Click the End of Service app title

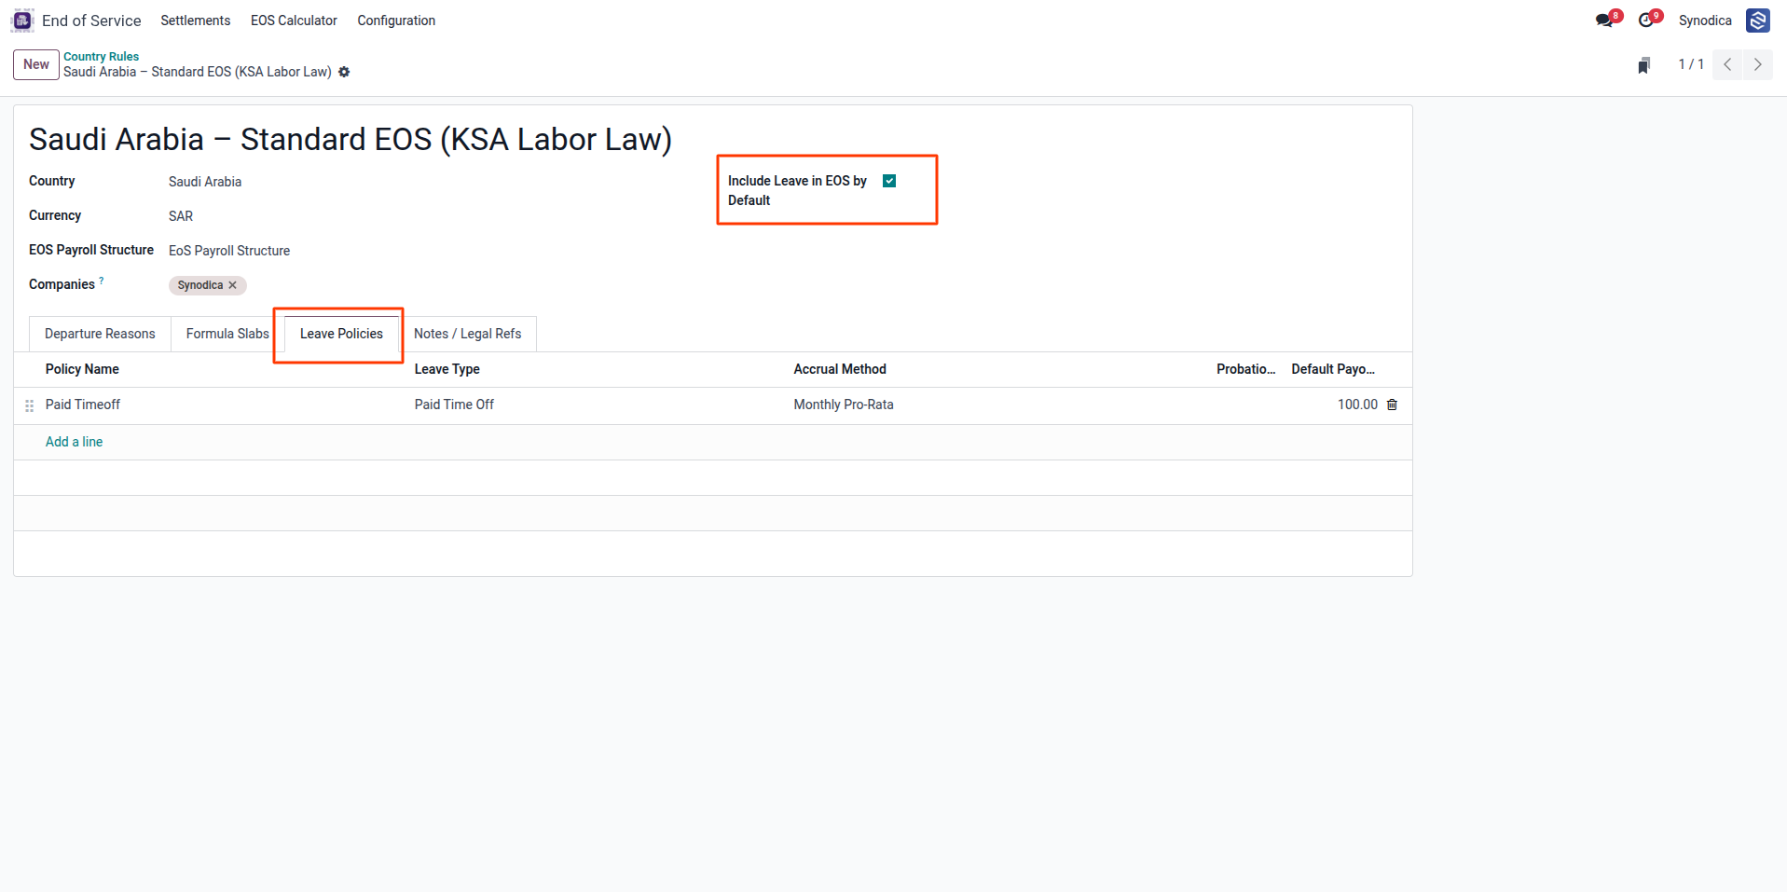(x=91, y=21)
